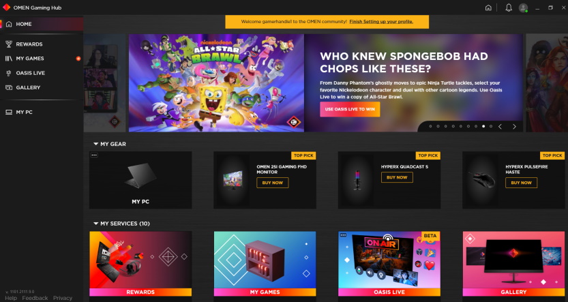Click the Oasis Live icon in sidebar
The width and height of the screenshot is (568, 302).
tap(9, 73)
